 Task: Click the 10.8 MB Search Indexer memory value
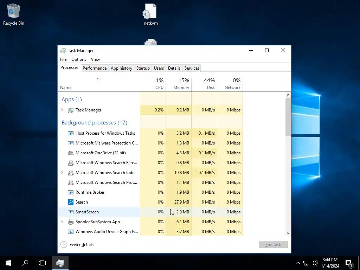pyautogui.click(x=182, y=172)
